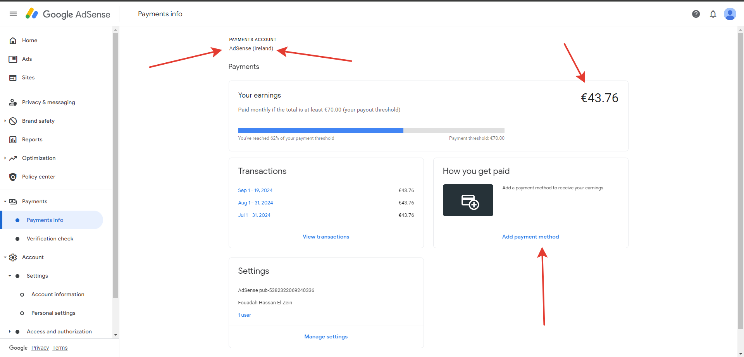Click the AdSense pub-5382322069240336 ID
This screenshot has height=357, width=744.
point(276,290)
